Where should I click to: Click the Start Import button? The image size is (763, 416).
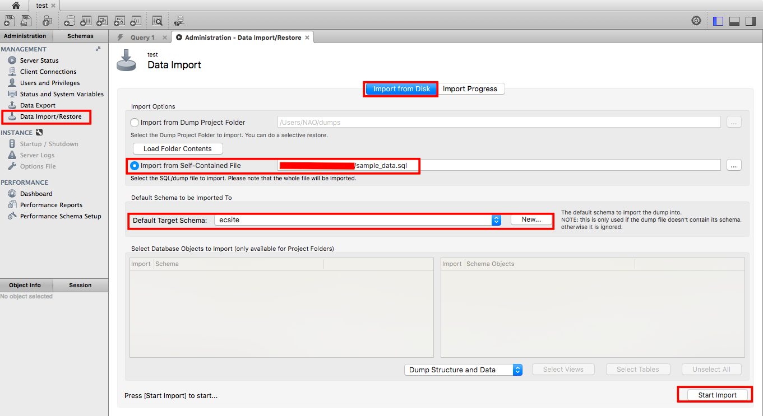pyautogui.click(x=717, y=395)
